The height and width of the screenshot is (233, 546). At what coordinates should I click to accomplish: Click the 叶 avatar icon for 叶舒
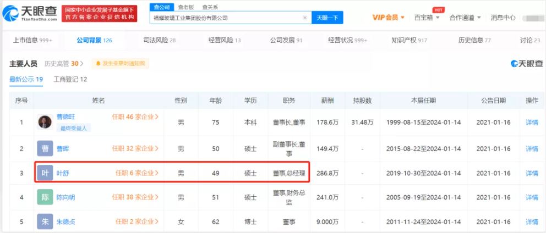coord(45,173)
